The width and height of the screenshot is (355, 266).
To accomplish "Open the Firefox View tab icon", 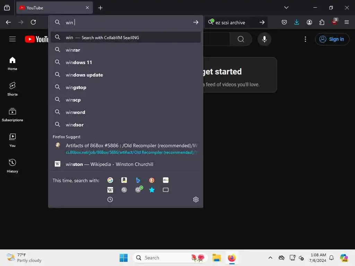I will coord(7,8).
